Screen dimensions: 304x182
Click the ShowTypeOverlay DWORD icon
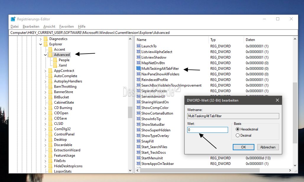[139, 136]
